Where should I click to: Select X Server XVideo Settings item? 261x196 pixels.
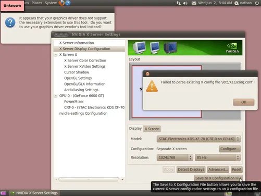[x=85, y=66]
